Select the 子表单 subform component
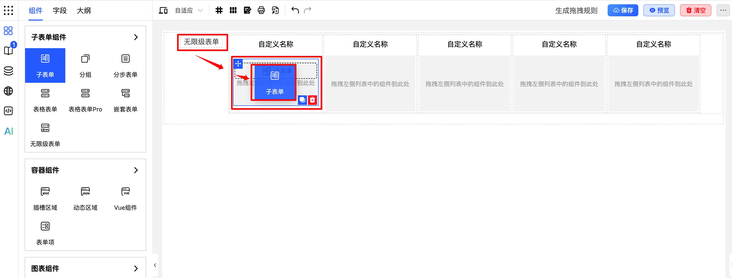This screenshot has width=732, height=278. pyautogui.click(x=45, y=65)
